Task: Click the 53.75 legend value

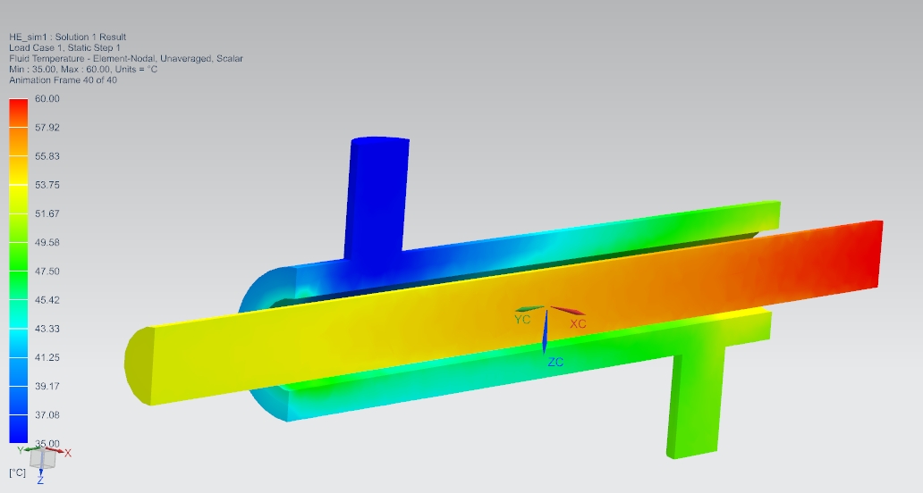Action: 47,185
